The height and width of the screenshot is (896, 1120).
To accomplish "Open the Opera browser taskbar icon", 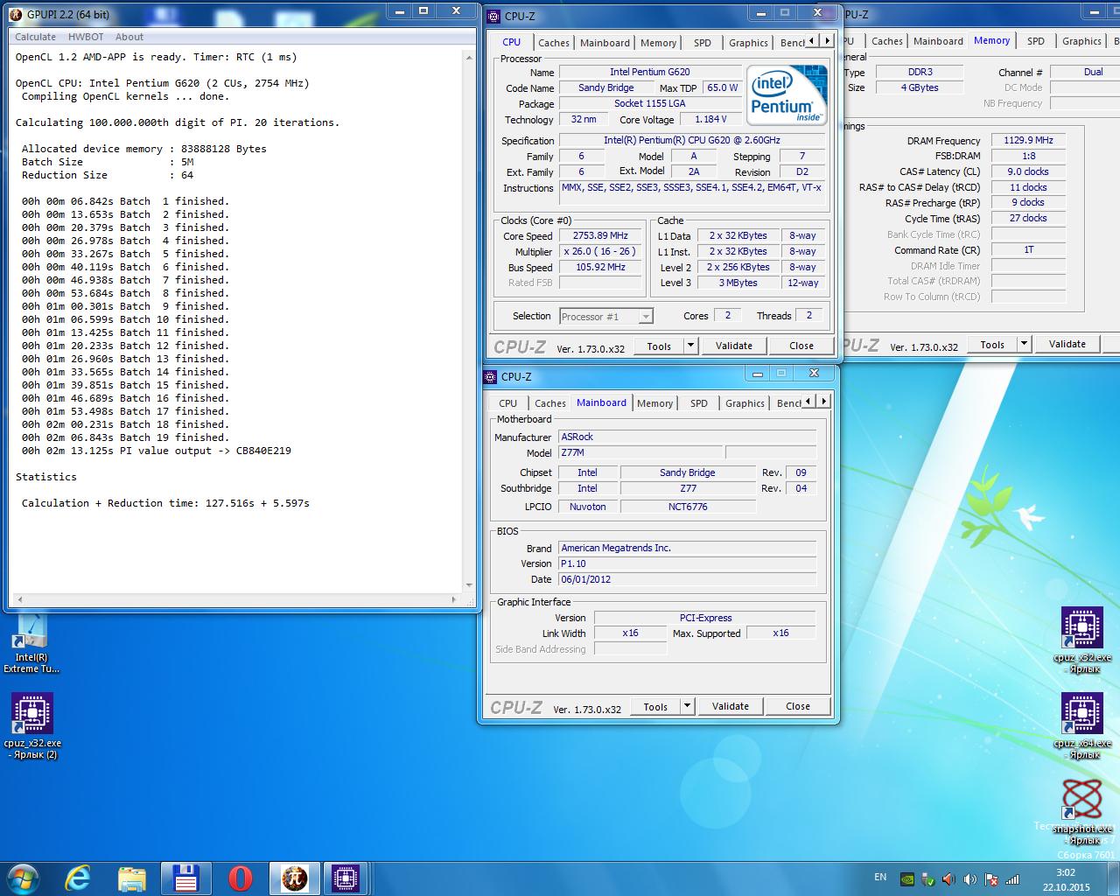I will tap(240, 878).
